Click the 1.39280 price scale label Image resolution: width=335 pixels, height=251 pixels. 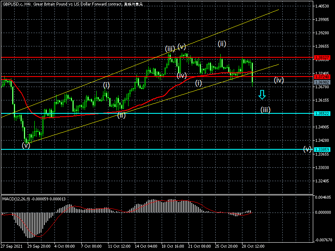click(x=322, y=33)
